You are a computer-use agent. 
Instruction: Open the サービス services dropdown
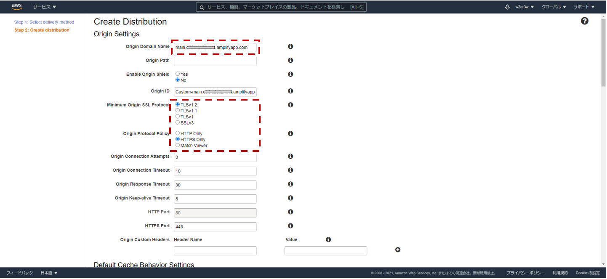point(44,7)
